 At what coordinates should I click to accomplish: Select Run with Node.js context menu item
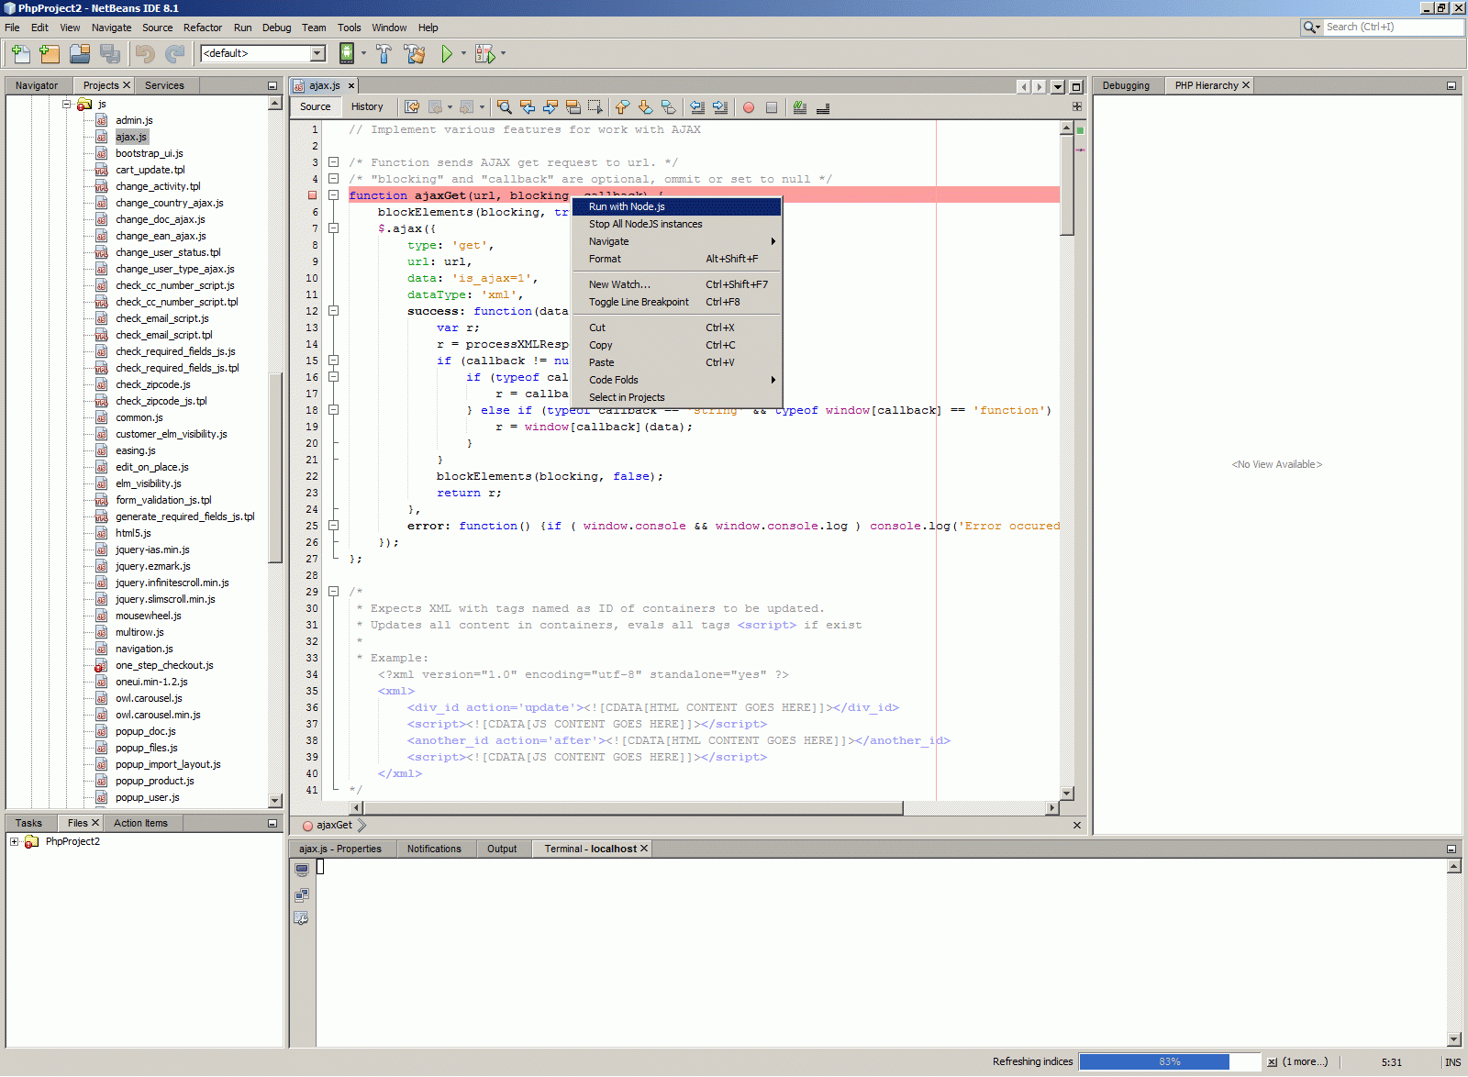point(627,207)
